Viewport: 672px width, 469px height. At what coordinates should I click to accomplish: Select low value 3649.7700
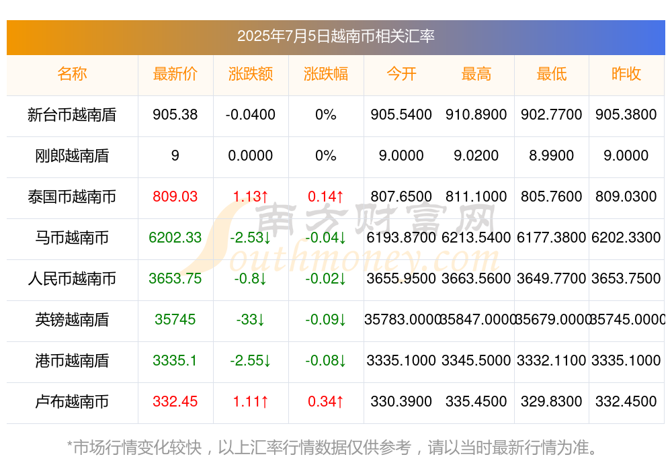click(x=552, y=279)
